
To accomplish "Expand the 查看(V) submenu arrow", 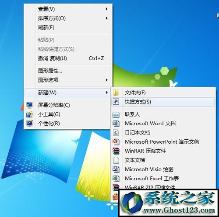I will (x=107, y=9).
